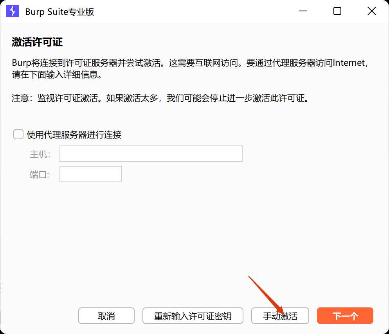Enable the 使用代理服务器进行连接 checkbox

pos(18,135)
